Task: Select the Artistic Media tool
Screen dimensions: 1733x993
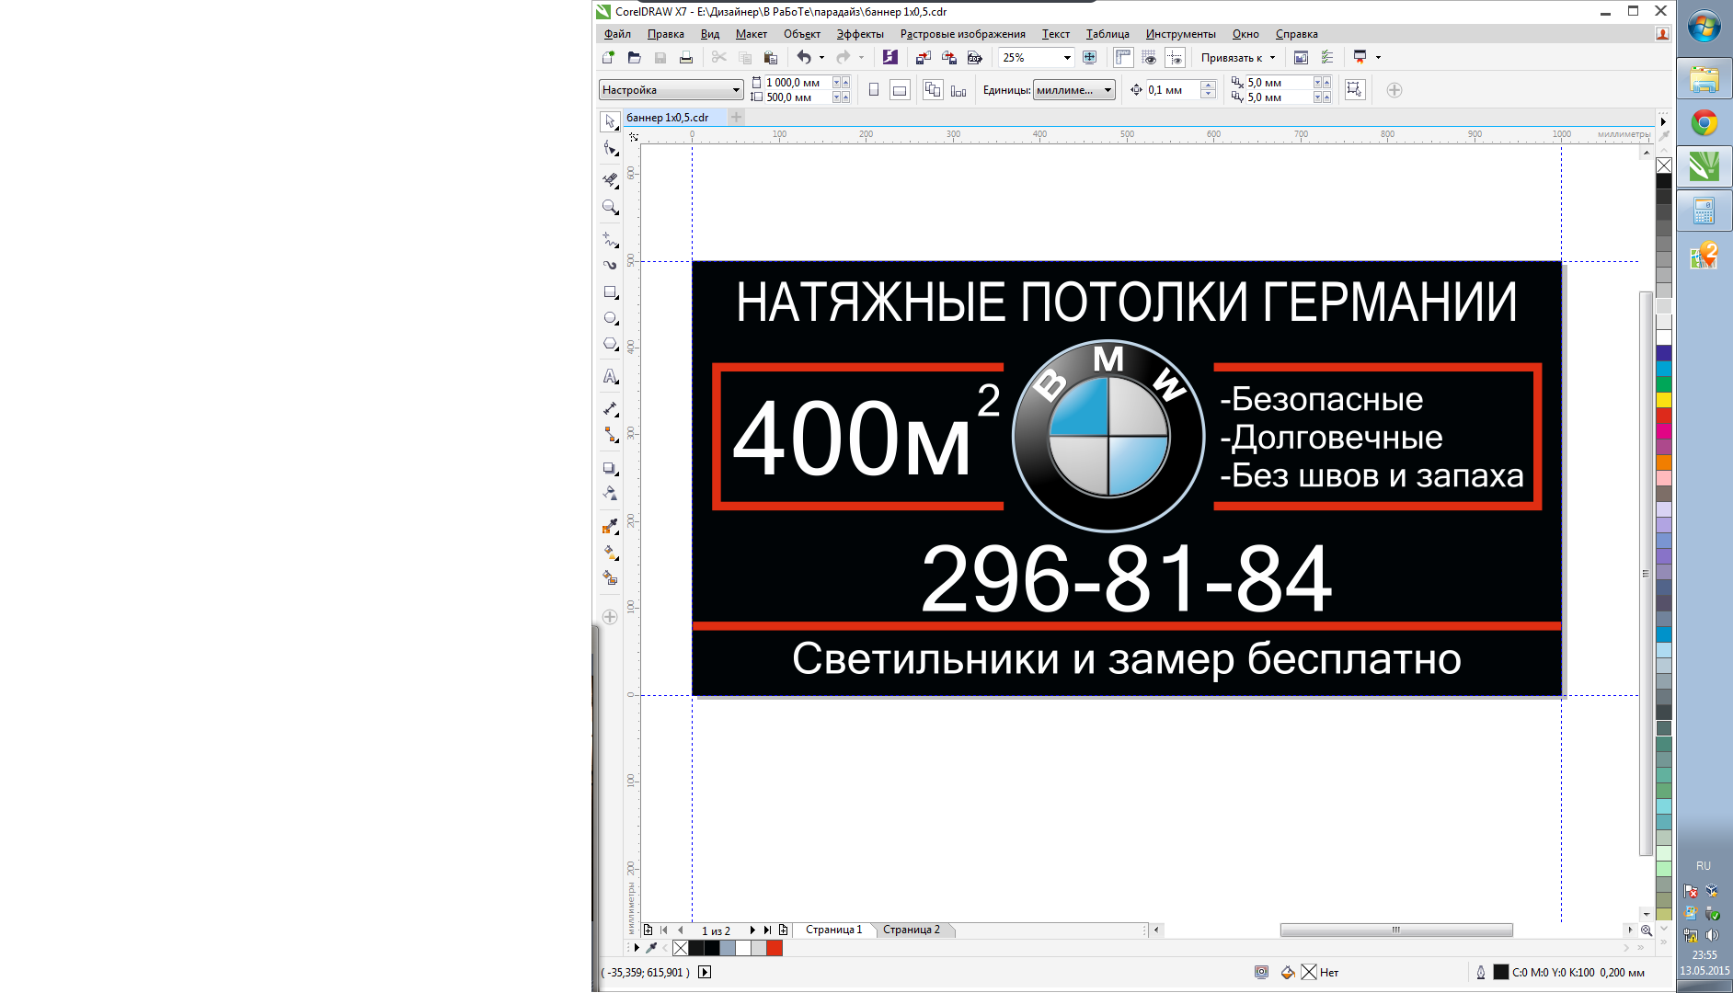Action: pyautogui.click(x=610, y=265)
